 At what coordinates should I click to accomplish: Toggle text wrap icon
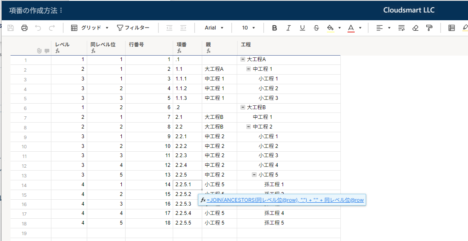[x=401, y=28]
